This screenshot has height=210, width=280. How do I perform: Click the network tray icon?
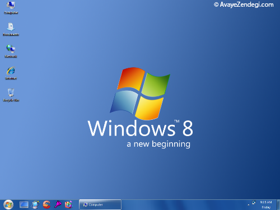254,202
